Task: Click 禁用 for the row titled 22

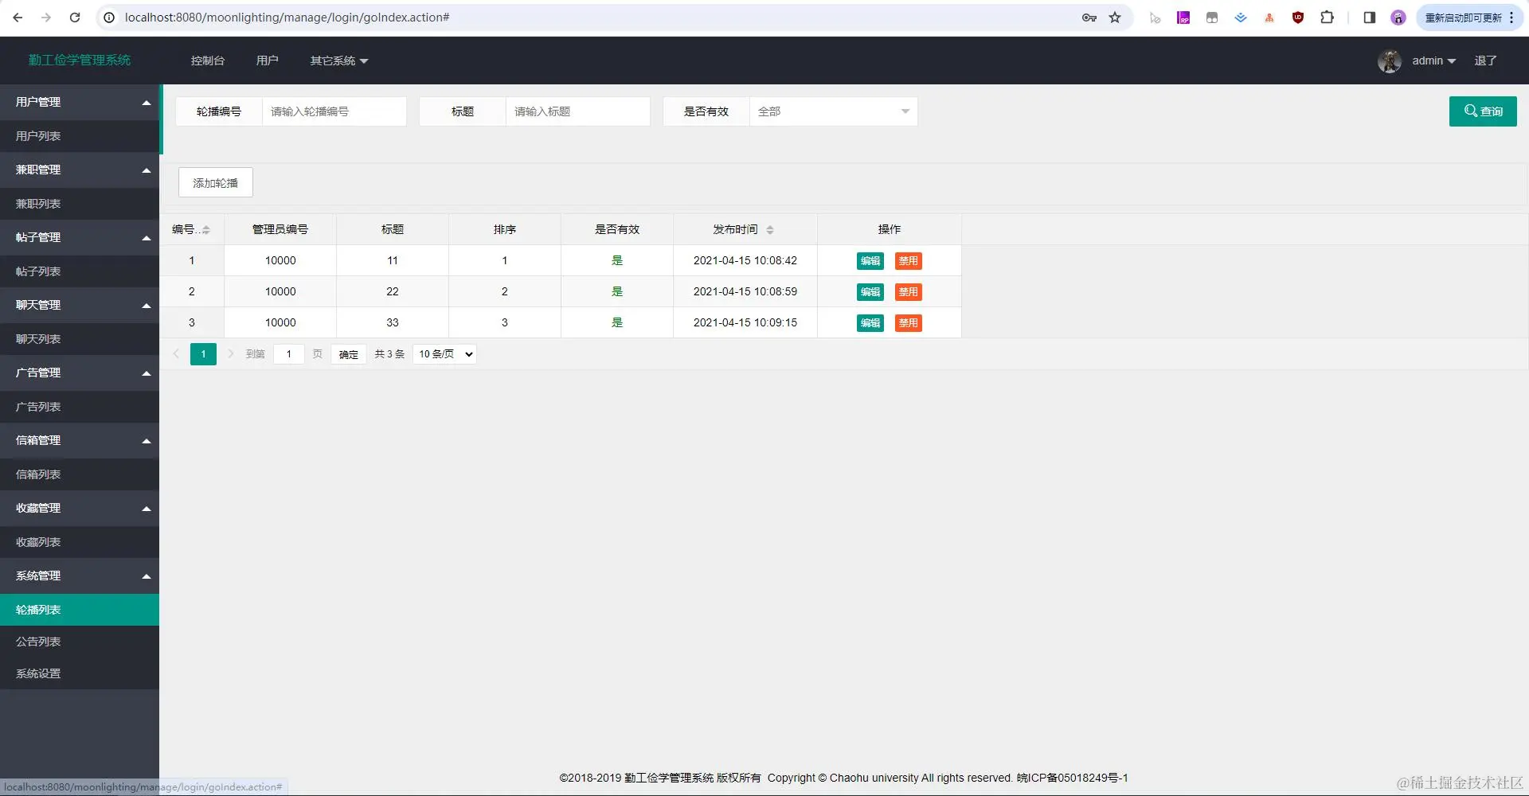Action: pos(909,292)
